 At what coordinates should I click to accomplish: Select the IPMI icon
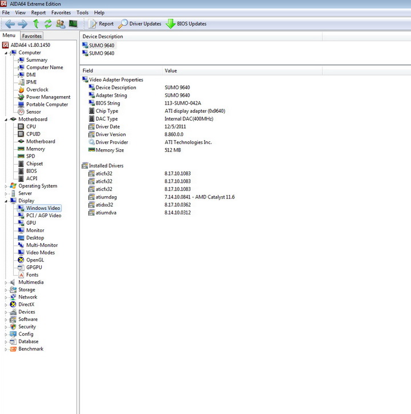(21, 82)
